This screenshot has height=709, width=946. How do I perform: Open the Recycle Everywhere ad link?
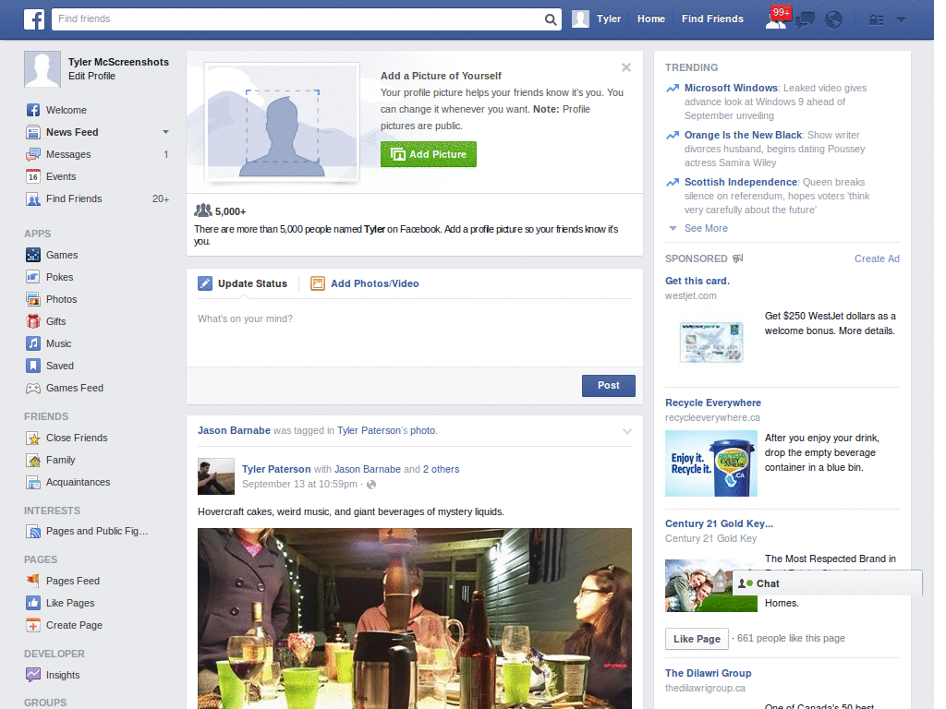click(712, 403)
